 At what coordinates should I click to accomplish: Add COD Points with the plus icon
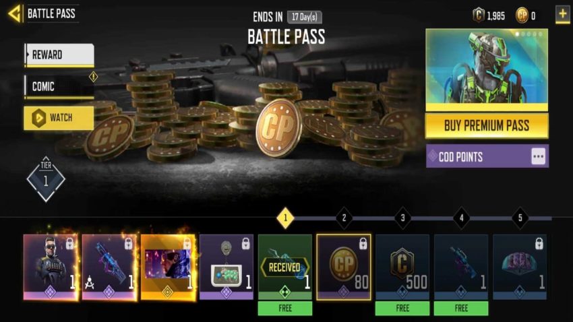coord(562,15)
